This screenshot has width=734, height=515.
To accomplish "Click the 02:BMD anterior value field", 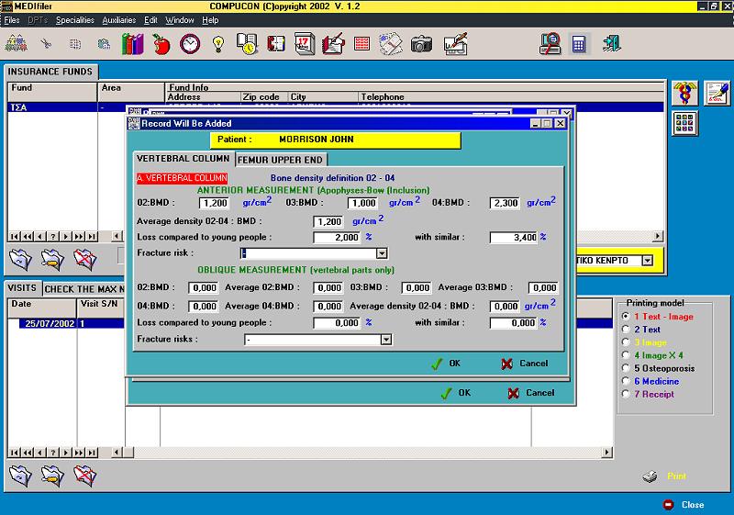I will [x=215, y=203].
